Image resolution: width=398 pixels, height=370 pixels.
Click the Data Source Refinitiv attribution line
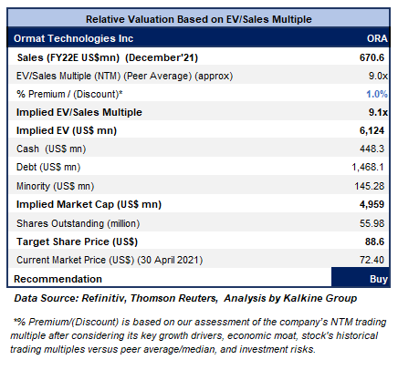click(x=185, y=298)
